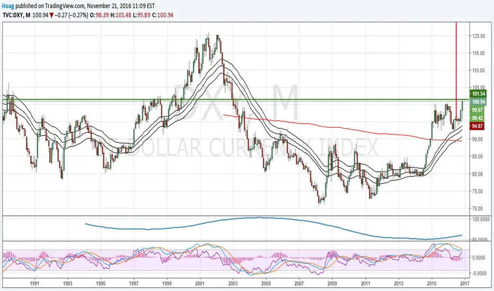Select the November 21, 2016 publish date

[110, 6]
